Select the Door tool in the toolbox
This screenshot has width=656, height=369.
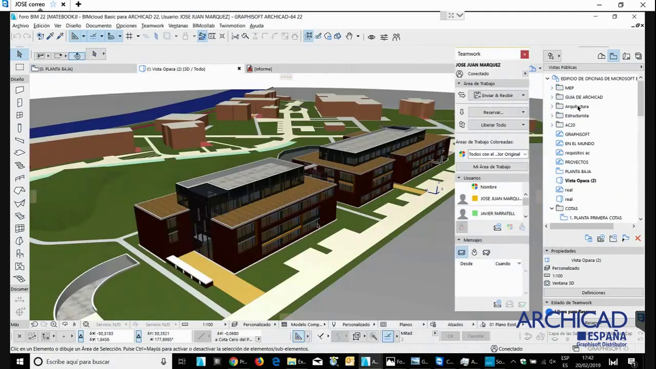19,103
